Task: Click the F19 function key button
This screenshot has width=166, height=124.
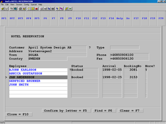Action: pos(153,18)
